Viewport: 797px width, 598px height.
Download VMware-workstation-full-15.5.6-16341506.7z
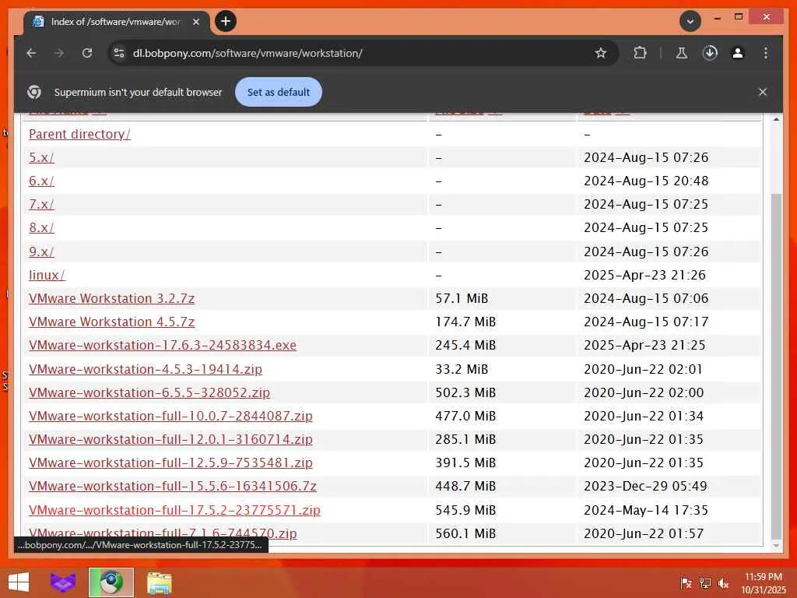(x=173, y=486)
